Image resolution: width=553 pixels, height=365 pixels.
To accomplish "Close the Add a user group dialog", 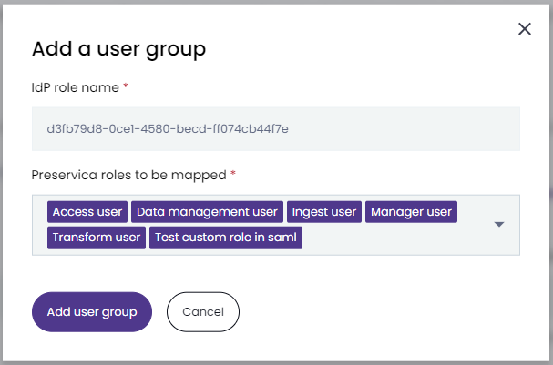I will (525, 29).
